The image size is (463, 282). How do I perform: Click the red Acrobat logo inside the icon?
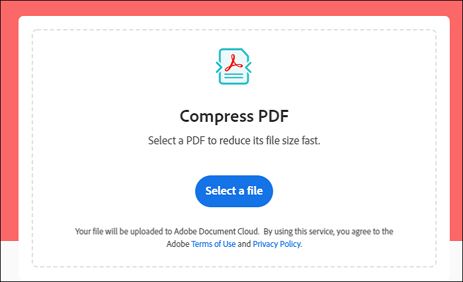(233, 63)
